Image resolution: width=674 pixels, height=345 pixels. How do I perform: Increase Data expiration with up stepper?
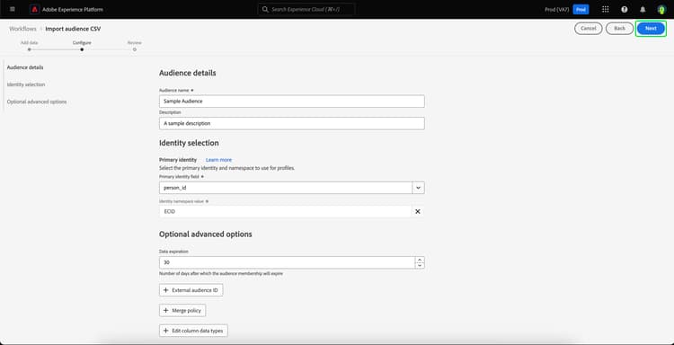coord(420,260)
